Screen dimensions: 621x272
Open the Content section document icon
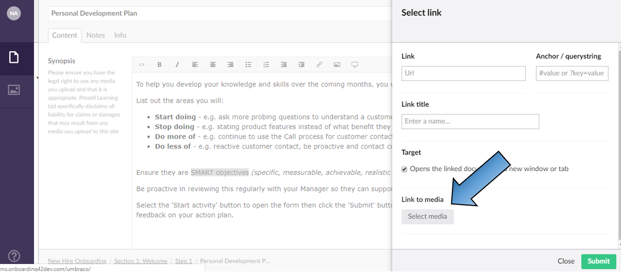(x=14, y=57)
